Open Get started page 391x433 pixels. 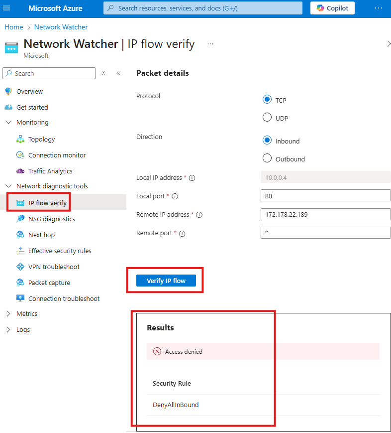tap(32, 107)
